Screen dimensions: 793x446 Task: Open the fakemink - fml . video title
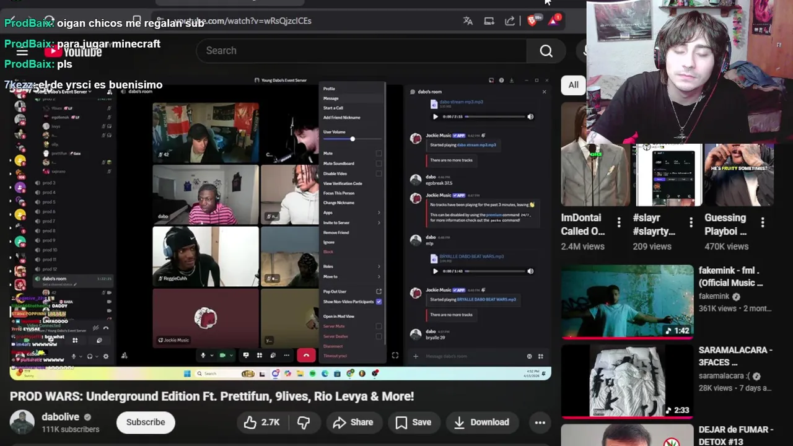click(x=731, y=277)
